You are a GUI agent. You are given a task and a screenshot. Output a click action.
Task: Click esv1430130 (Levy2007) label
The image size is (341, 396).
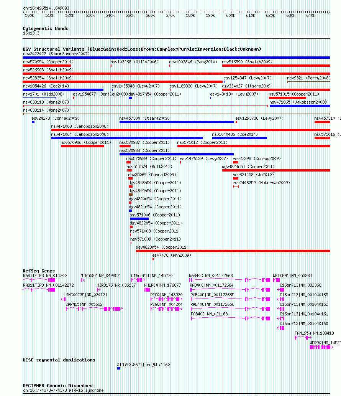(x=234, y=94)
